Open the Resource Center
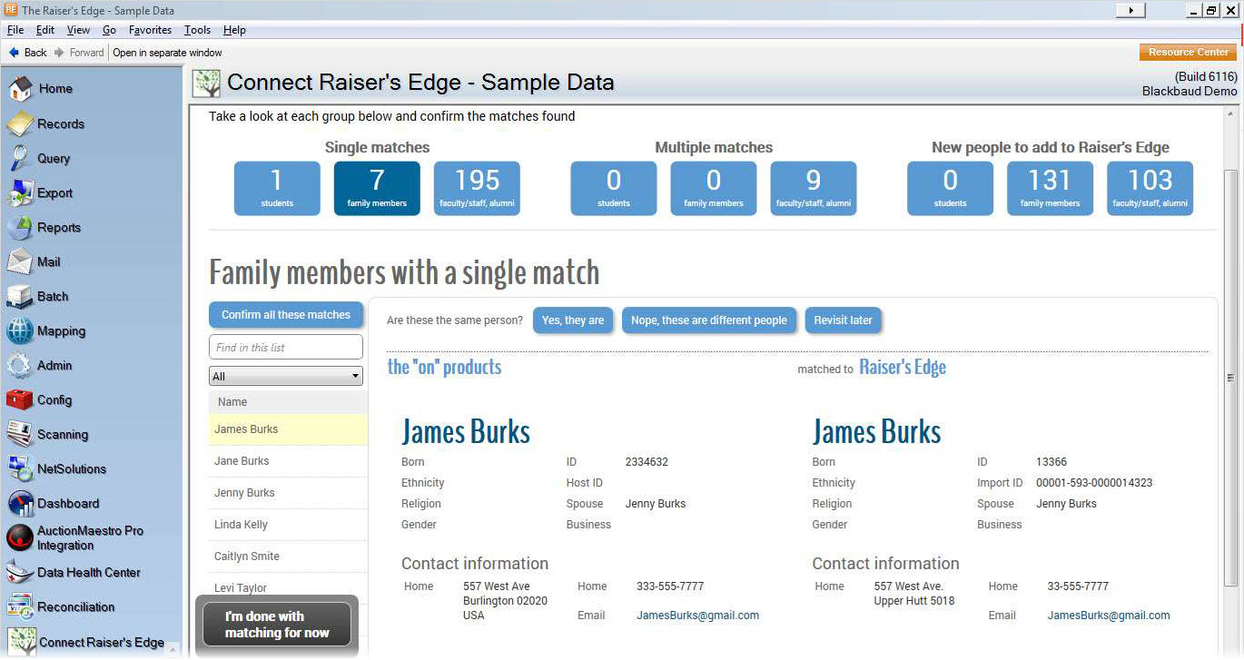 (1188, 53)
